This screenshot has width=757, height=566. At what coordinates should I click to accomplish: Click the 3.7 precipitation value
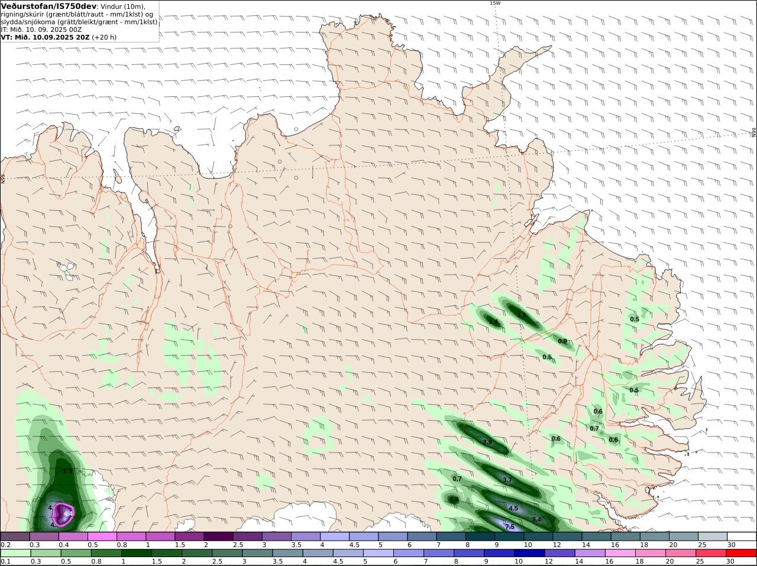507,480
